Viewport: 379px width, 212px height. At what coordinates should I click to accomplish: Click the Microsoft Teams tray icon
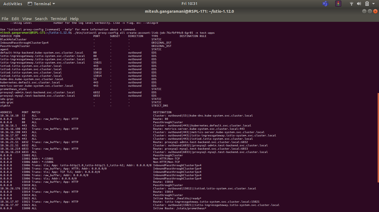325,4
